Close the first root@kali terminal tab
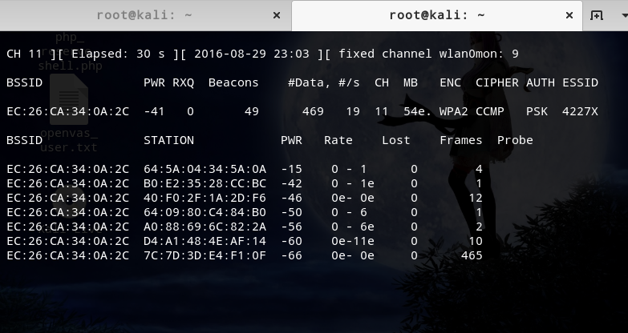The image size is (628, 333). (x=277, y=15)
